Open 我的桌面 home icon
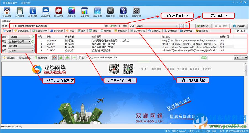This screenshot has height=133, width=249. (x=7, y=12)
